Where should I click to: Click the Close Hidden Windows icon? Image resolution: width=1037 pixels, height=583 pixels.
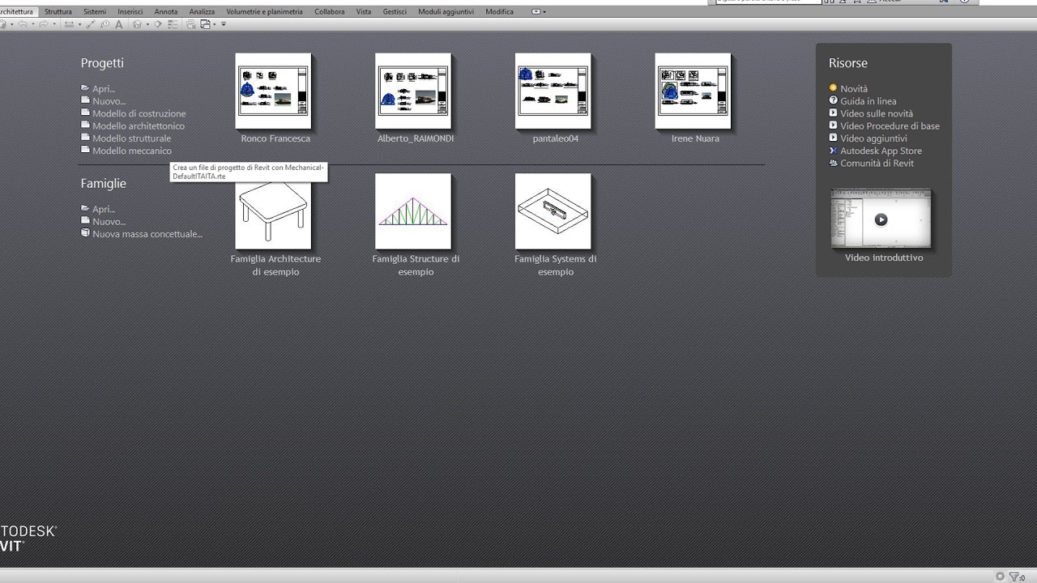[191, 24]
